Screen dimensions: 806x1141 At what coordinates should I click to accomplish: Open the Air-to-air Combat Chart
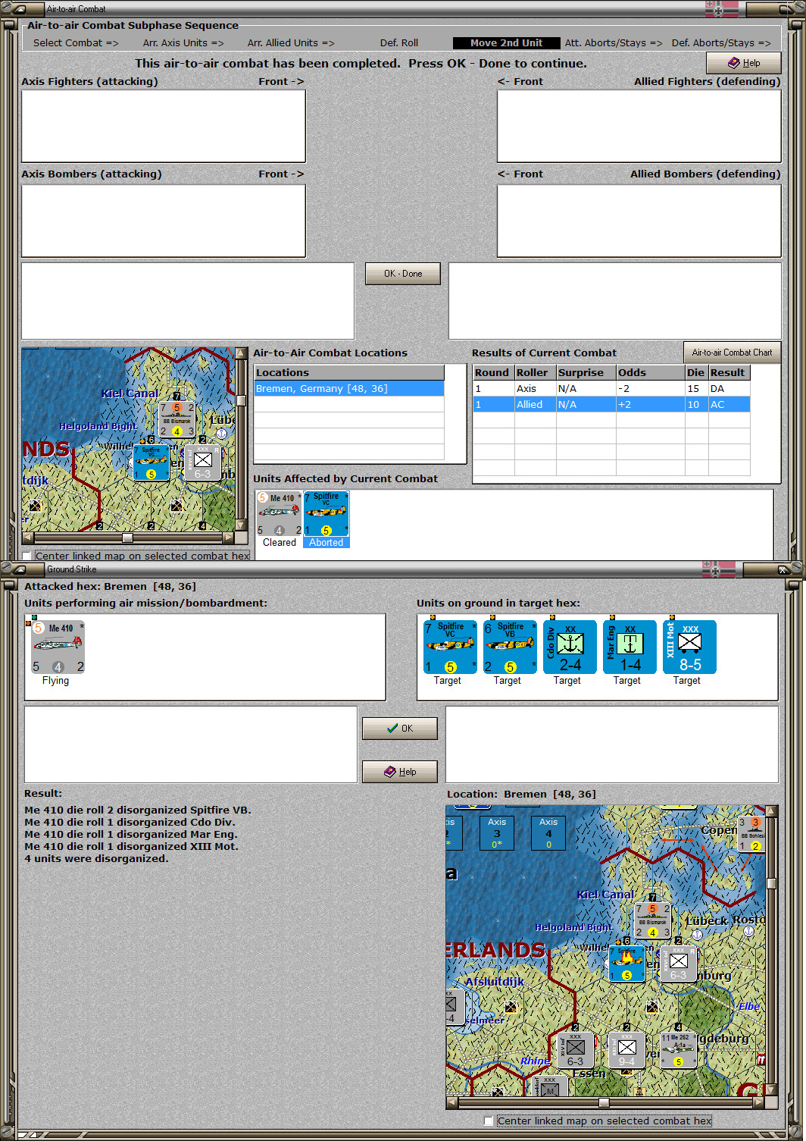click(732, 353)
